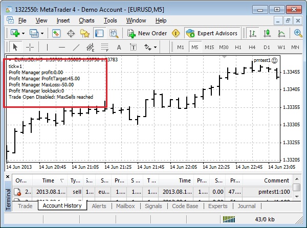Sort by the first Time column header
307x228 pixels.
pyautogui.click(x=50, y=180)
